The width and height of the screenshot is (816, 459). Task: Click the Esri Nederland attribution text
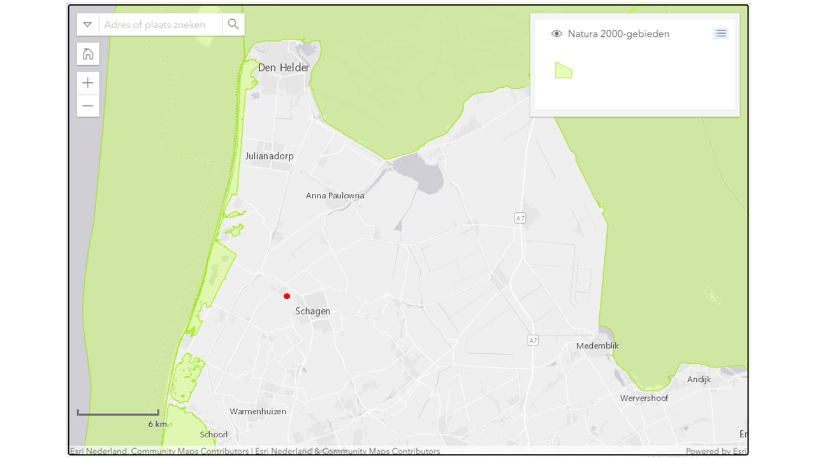coord(159,451)
